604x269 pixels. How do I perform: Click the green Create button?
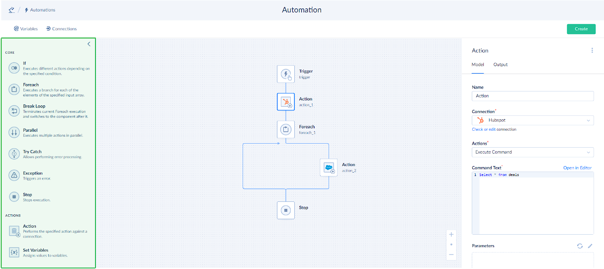[x=581, y=29]
